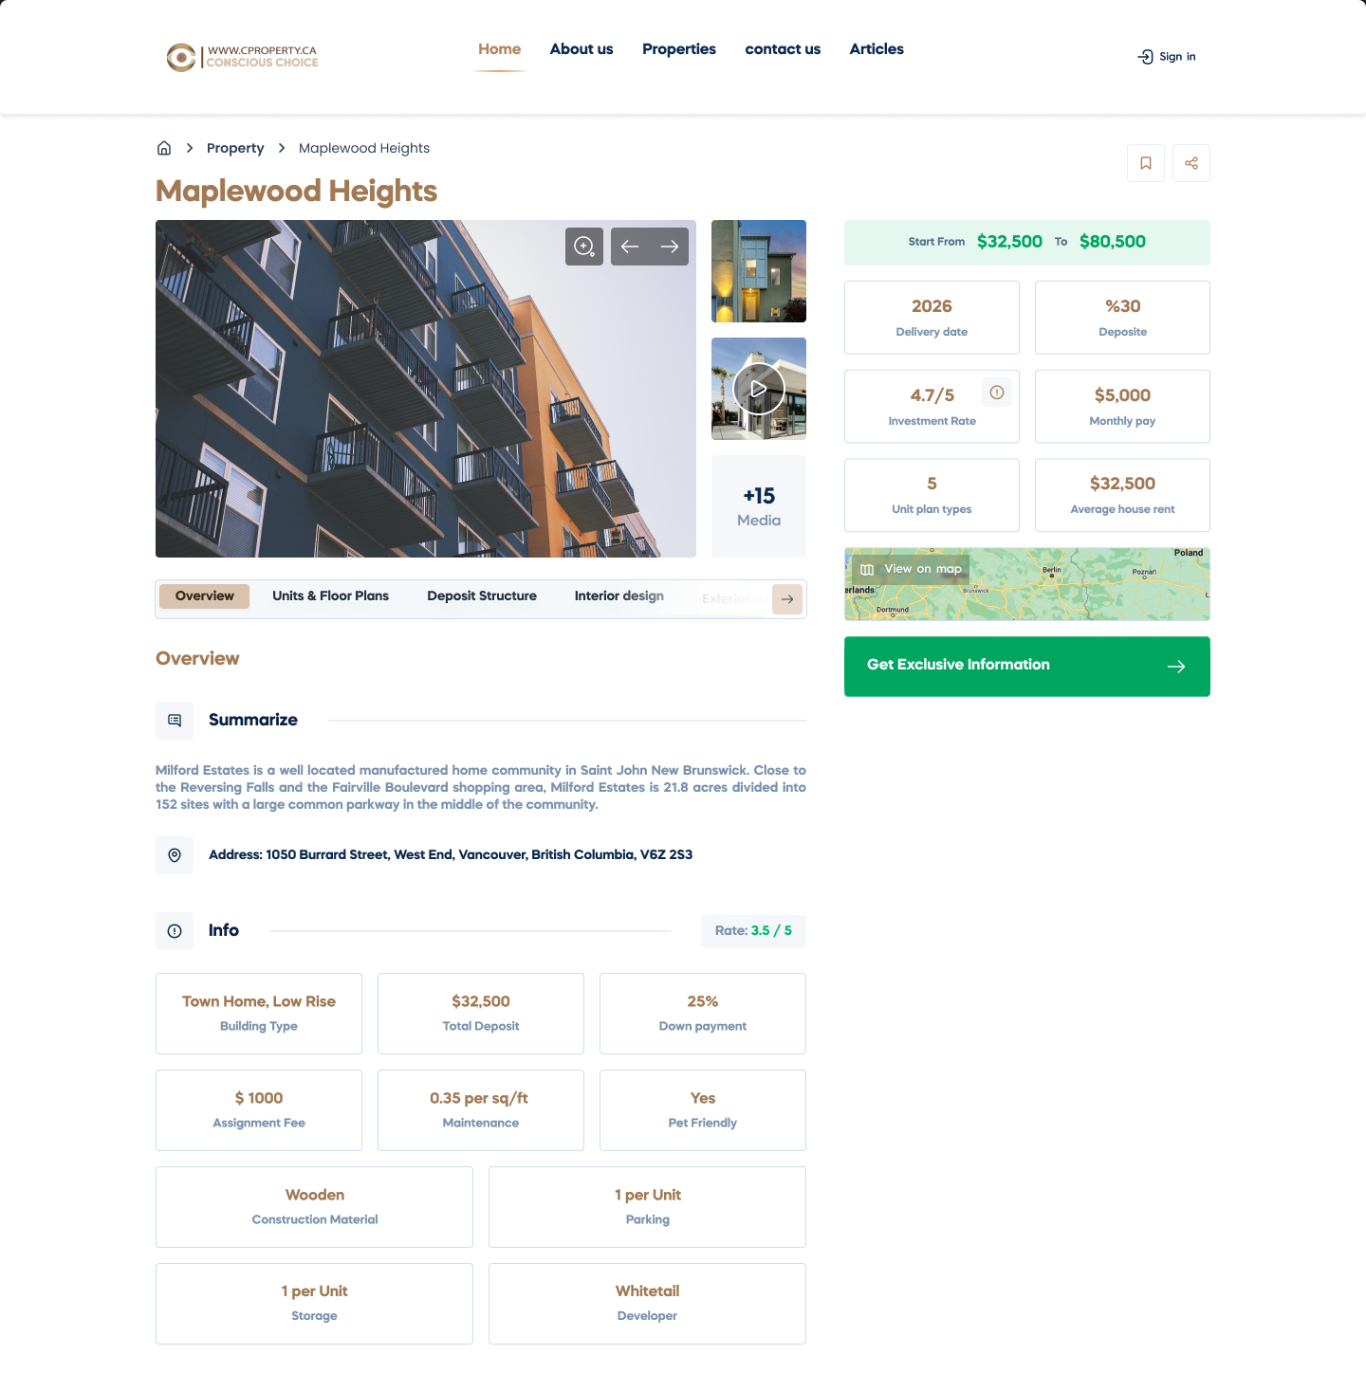Click the Sign in link
The width and height of the screenshot is (1366, 1373).
1167,57
